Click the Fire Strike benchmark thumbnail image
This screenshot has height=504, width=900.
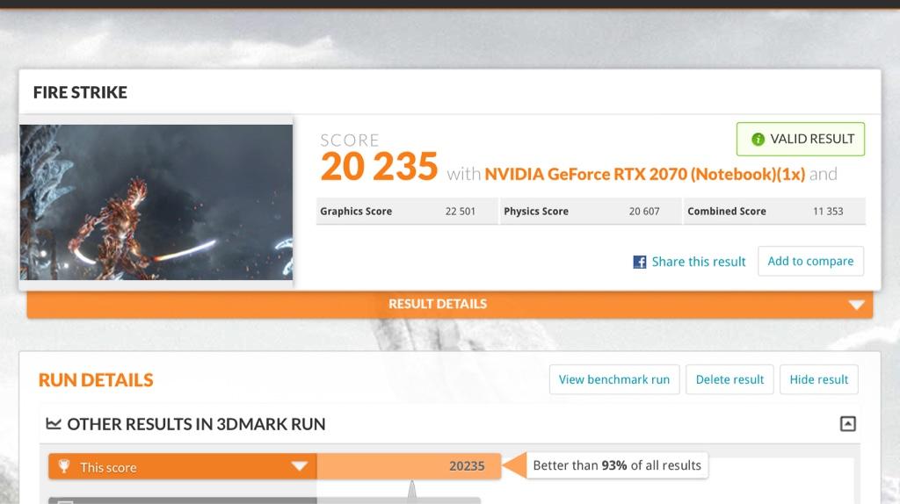click(156, 203)
